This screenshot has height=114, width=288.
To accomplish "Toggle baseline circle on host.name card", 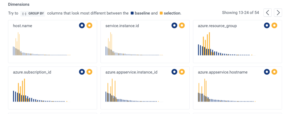I will (82, 26).
